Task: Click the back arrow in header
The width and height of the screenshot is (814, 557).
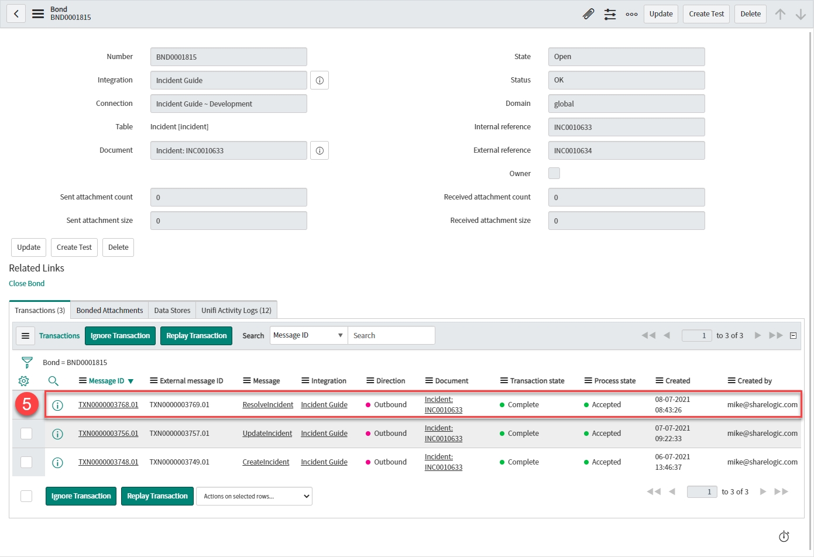Action: tap(16, 13)
